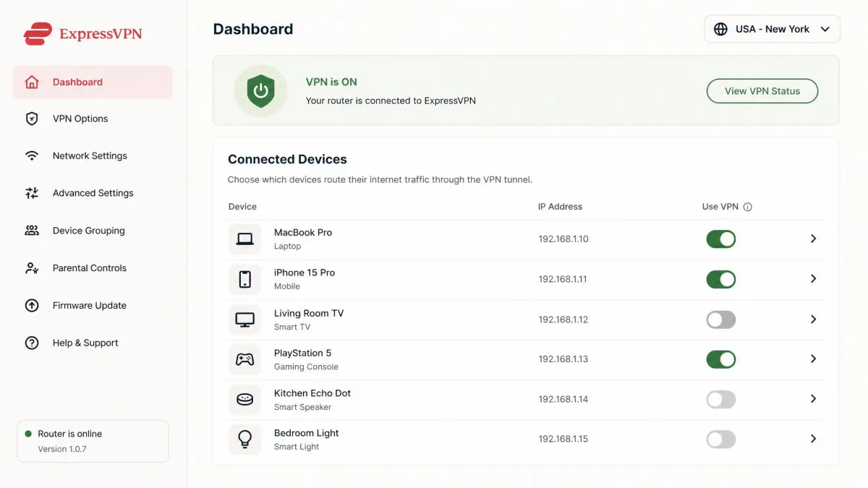Click the Device Grouping people icon
This screenshot has height=488, width=868.
coord(32,231)
